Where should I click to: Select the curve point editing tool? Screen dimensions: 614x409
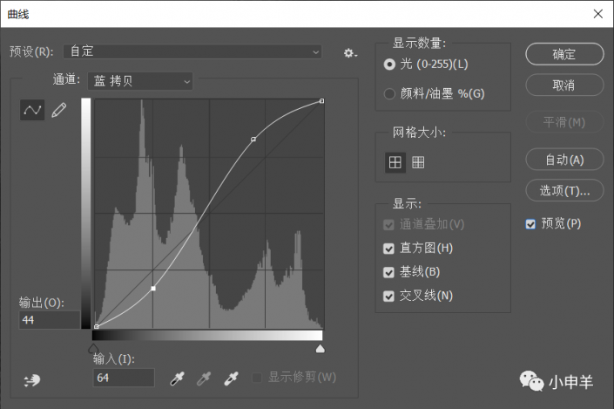(x=32, y=111)
